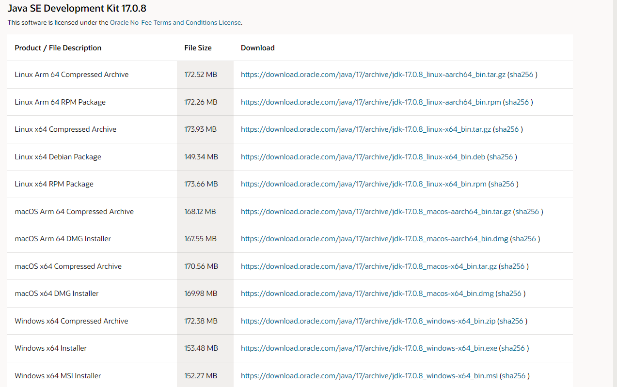Select Windows x64 Compressed Archive text
617x387 pixels.
pyautogui.click(x=72, y=321)
